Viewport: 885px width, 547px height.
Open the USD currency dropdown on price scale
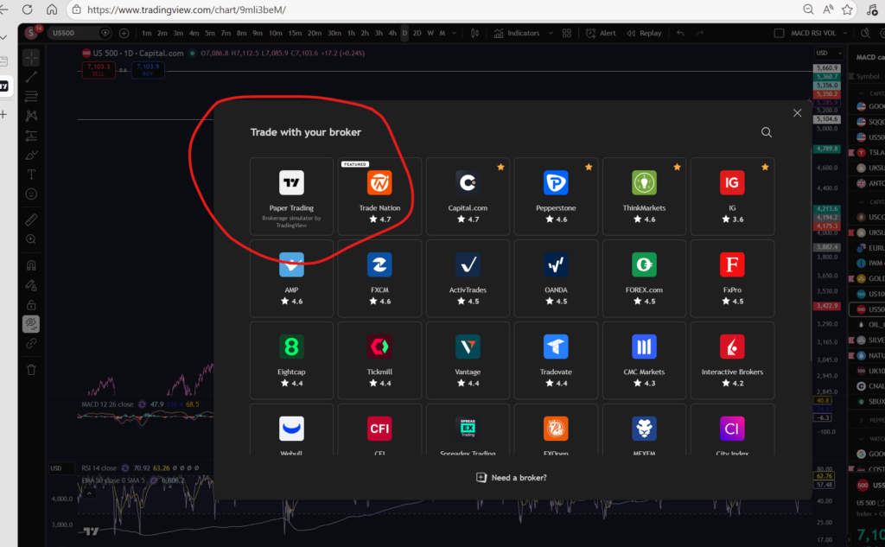tap(829, 53)
